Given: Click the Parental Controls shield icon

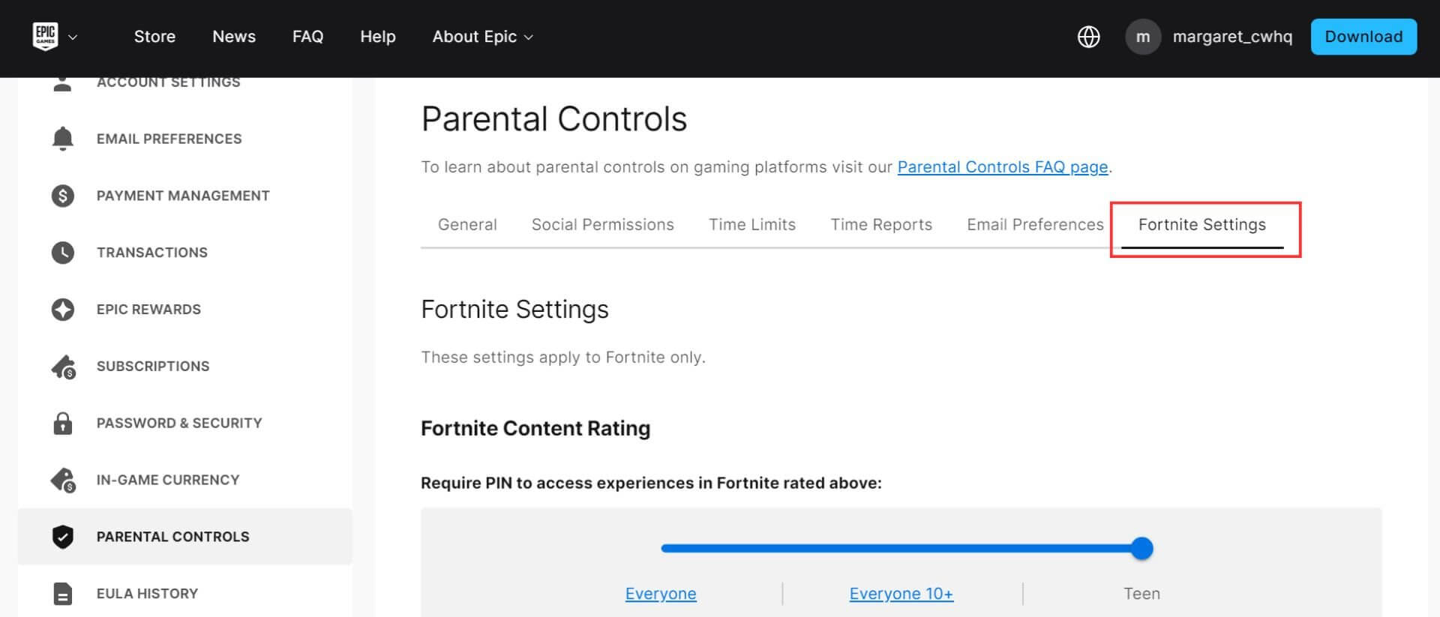Looking at the screenshot, I should coord(63,537).
